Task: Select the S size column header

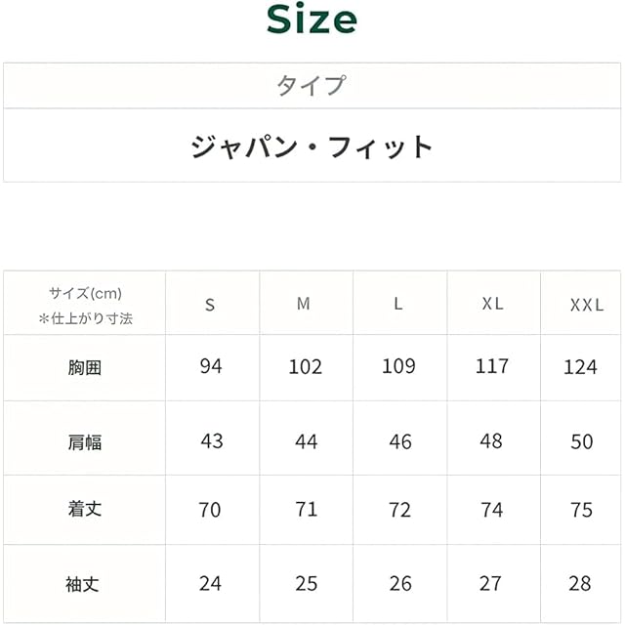Action: pos(210,305)
